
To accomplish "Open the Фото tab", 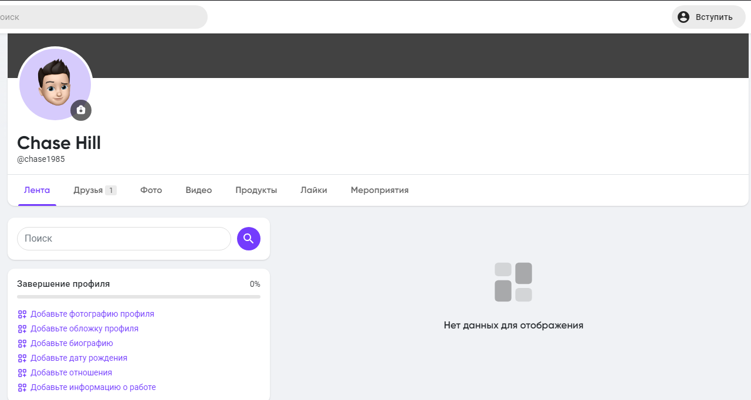I will click(x=151, y=190).
